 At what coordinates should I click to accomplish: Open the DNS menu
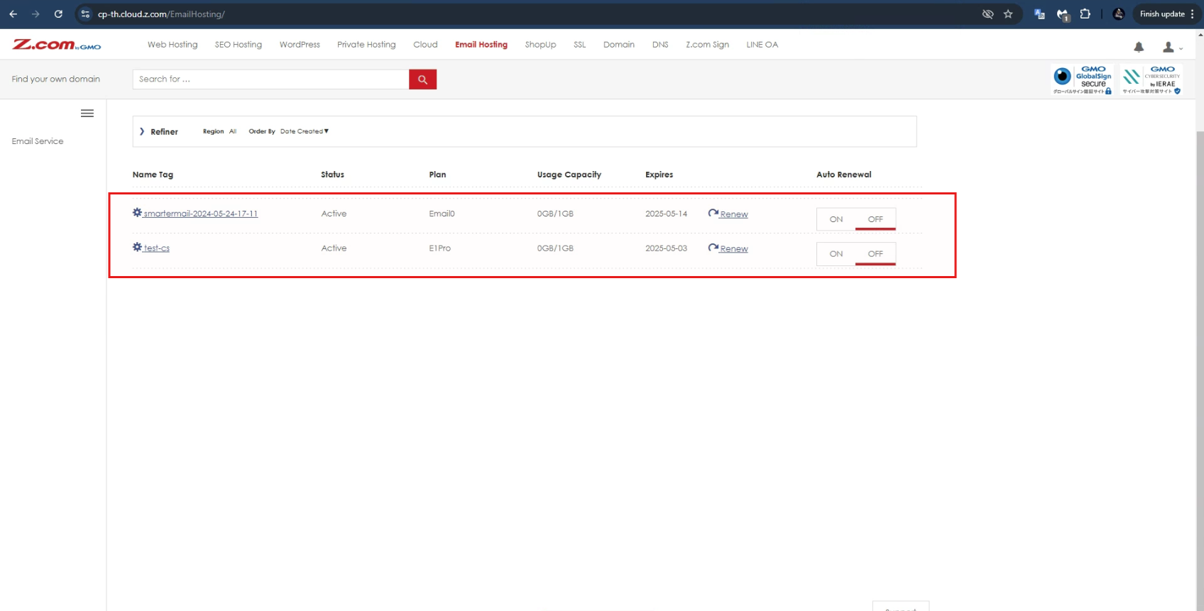pyautogui.click(x=660, y=45)
